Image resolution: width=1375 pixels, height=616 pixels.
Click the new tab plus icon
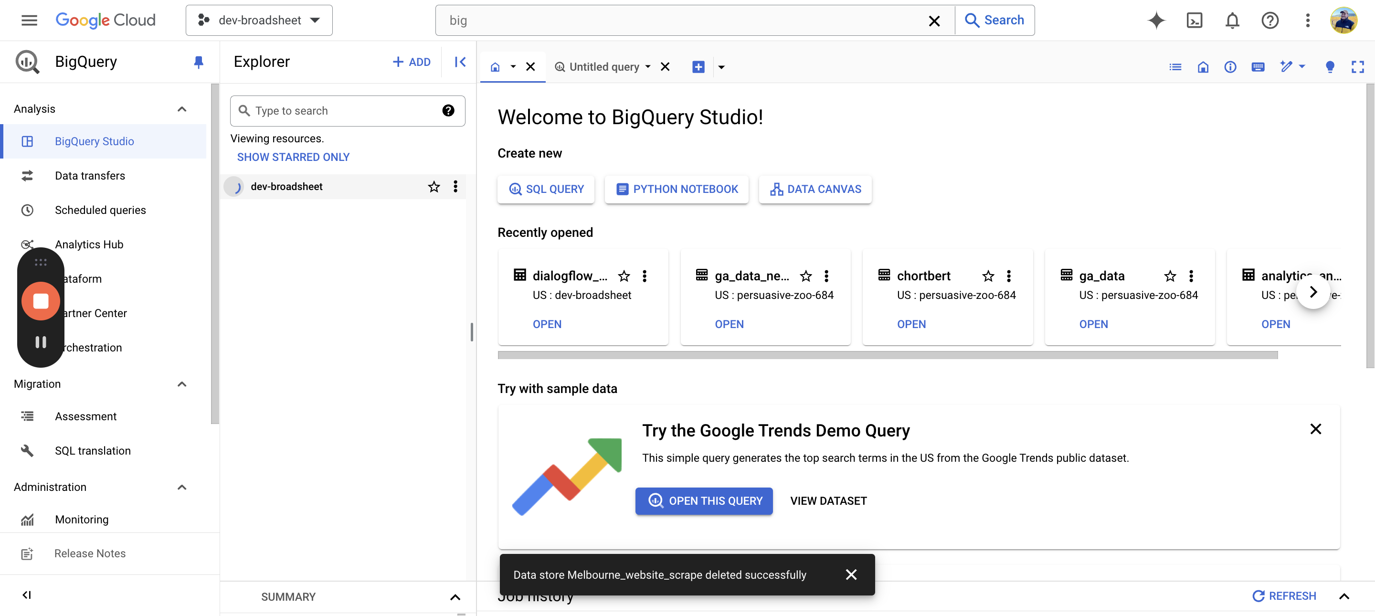698,67
